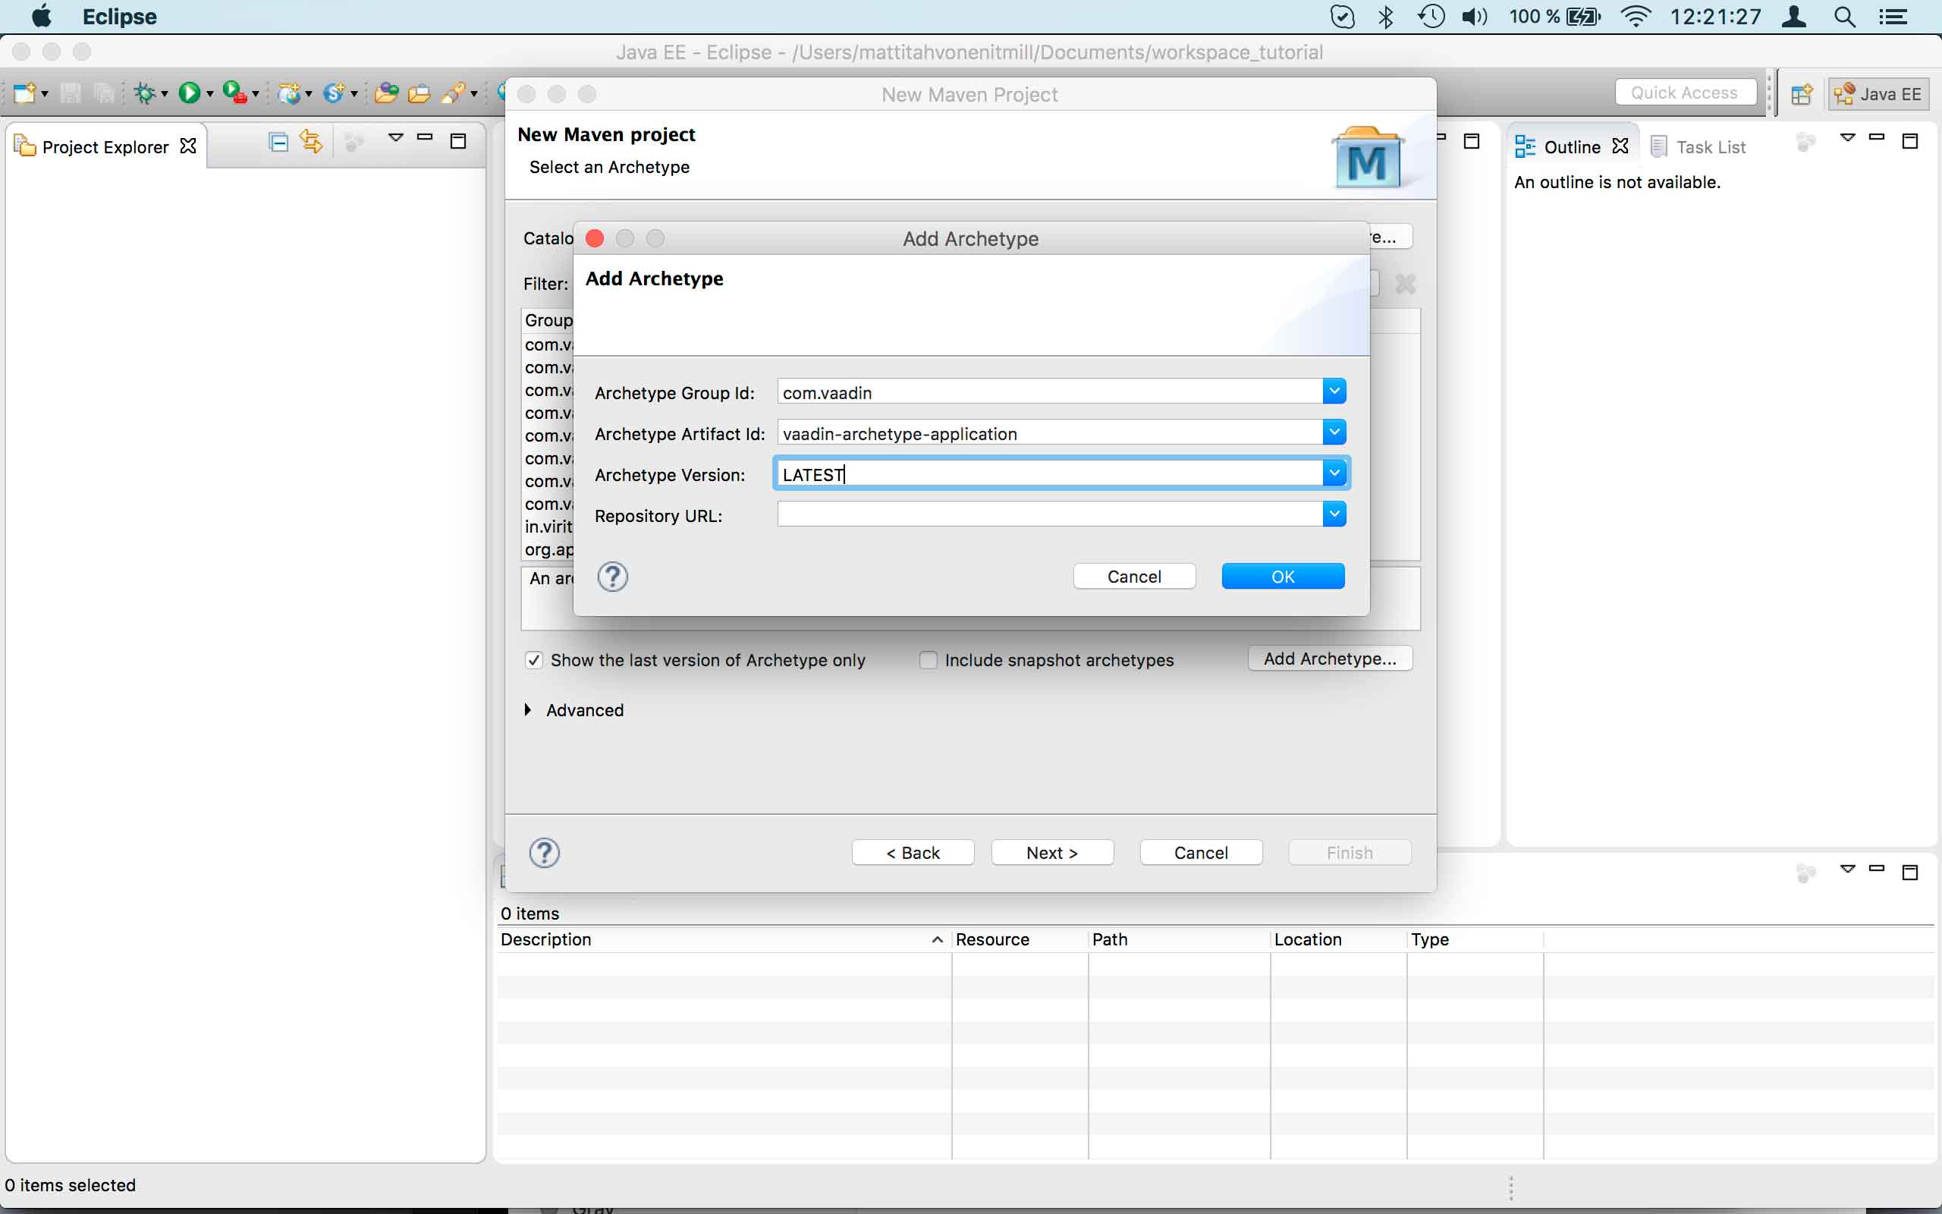Click the Bluetooth icon in menu bar
This screenshot has height=1214, width=1942.
[x=1386, y=17]
